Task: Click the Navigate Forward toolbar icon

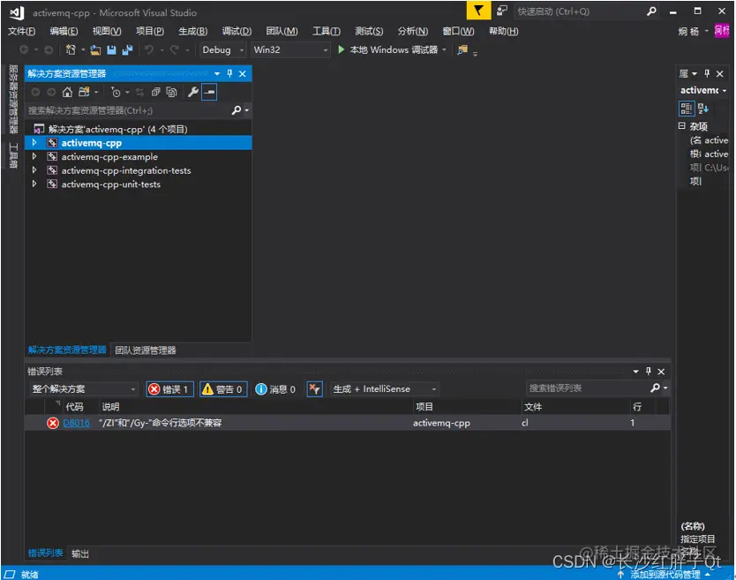Action: coord(49,49)
